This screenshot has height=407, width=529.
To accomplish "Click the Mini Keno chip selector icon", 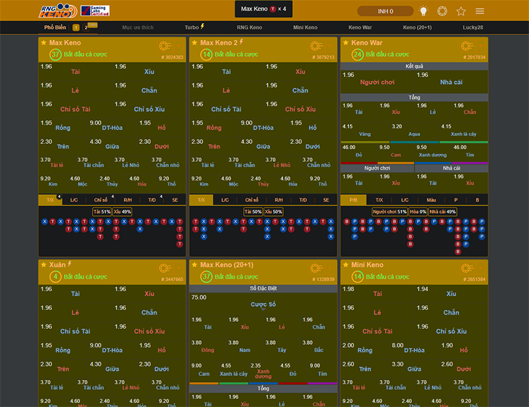I will pos(468,268).
